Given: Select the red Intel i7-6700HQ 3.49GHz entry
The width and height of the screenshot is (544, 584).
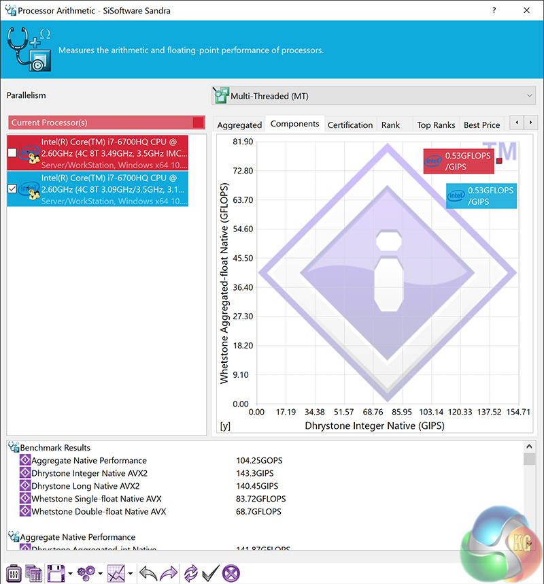Looking at the screenshot, I should pyautogui.click(x=97, y=152).
